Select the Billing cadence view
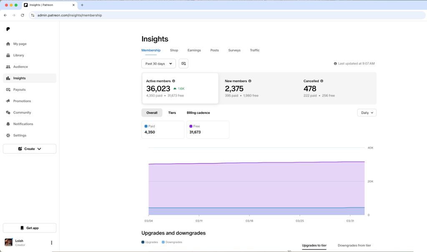The width and height of the screenshot is (427, 252). [x=198, y=113]
